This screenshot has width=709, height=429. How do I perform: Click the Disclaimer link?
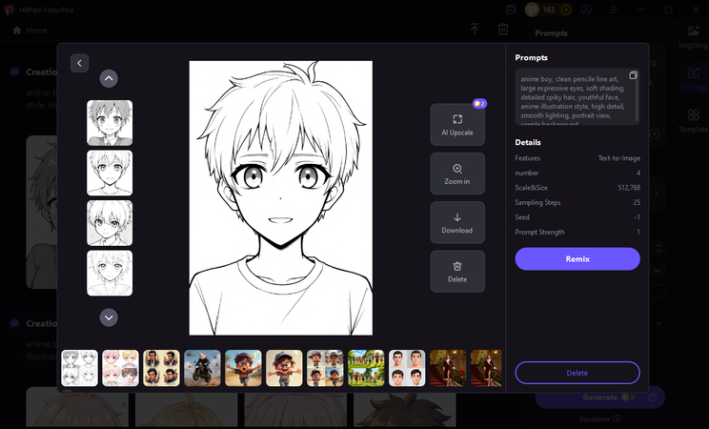click(599, 419)
